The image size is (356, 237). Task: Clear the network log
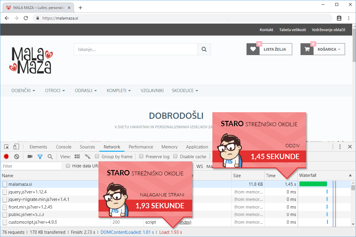[x=17, y=156]
